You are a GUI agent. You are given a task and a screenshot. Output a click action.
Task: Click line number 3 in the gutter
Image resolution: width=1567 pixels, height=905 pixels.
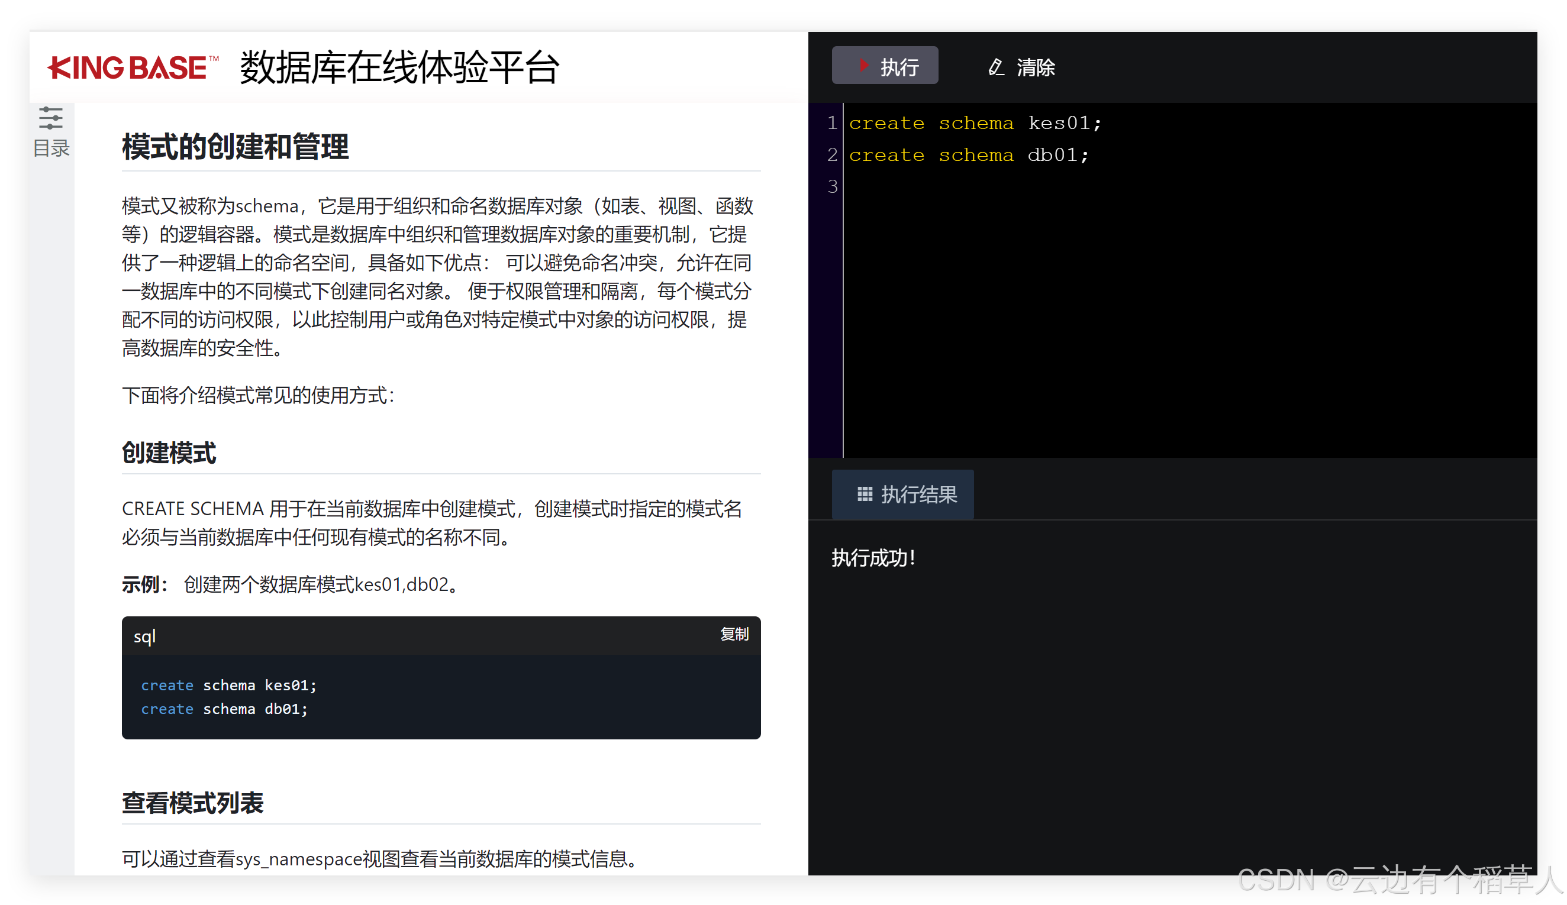click(832, 186)
